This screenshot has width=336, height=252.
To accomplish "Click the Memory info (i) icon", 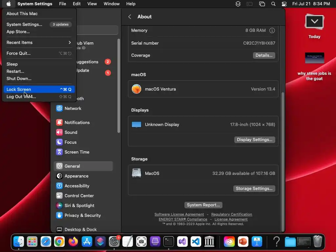I will pyautogui.click(x=272, y=31).
